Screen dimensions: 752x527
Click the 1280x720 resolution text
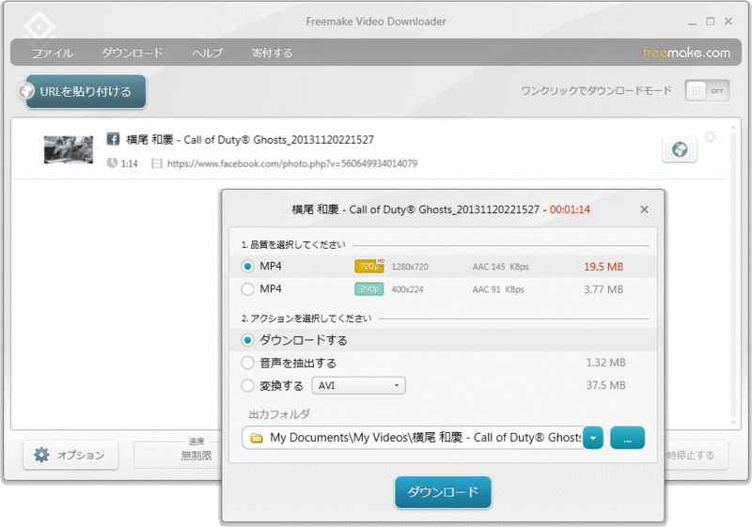tap(410, 267)
